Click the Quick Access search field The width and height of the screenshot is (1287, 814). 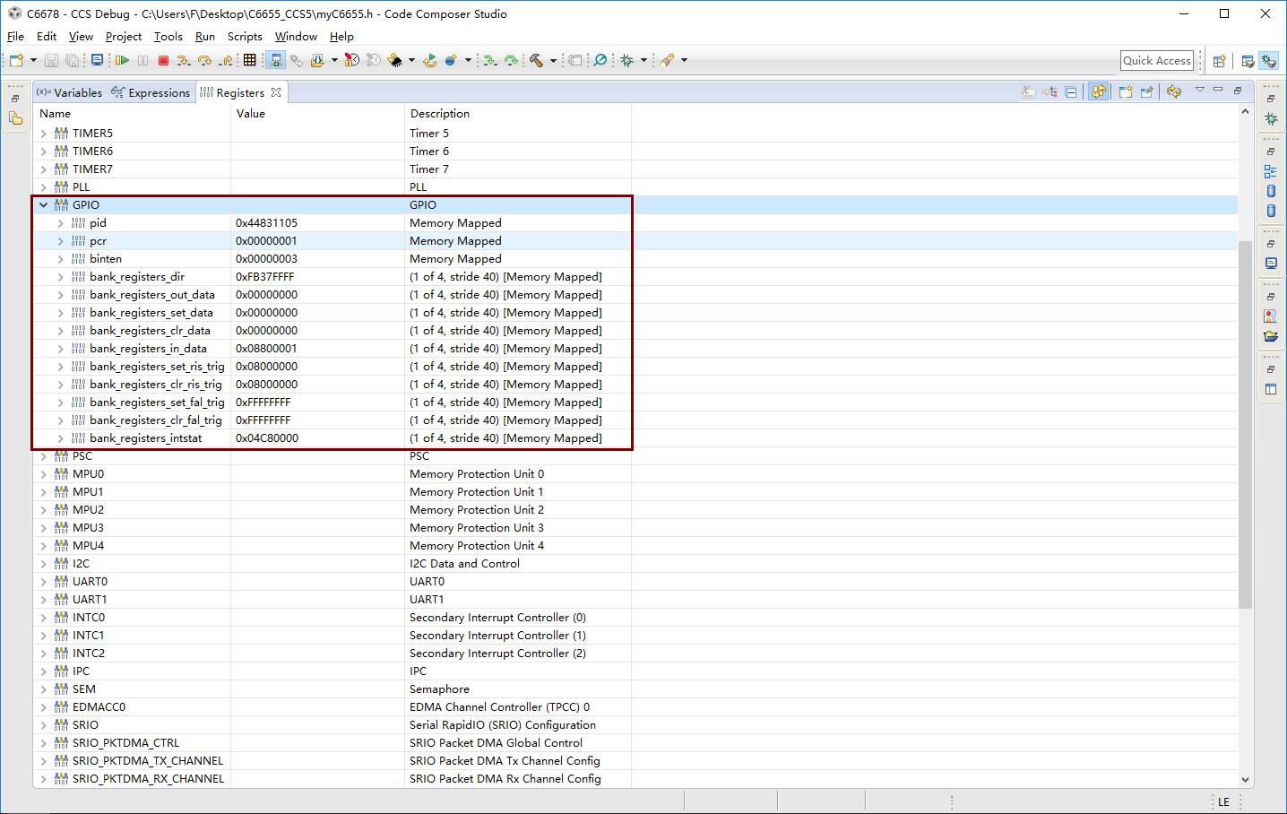(x=1157, y=61)
